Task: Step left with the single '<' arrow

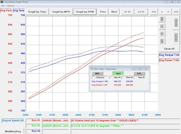Action: (162, 12)
